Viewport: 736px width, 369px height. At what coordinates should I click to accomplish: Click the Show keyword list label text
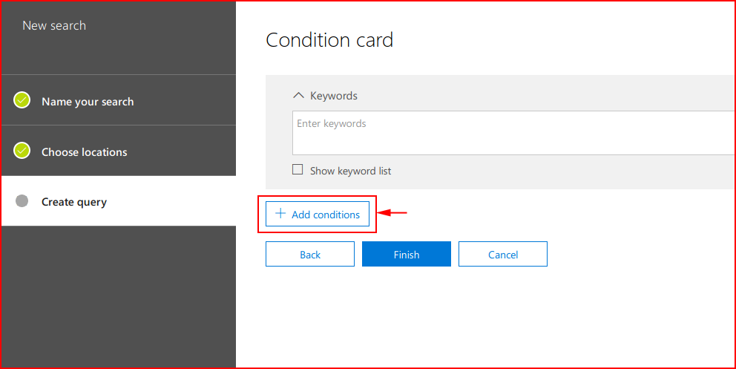(350, 171)
